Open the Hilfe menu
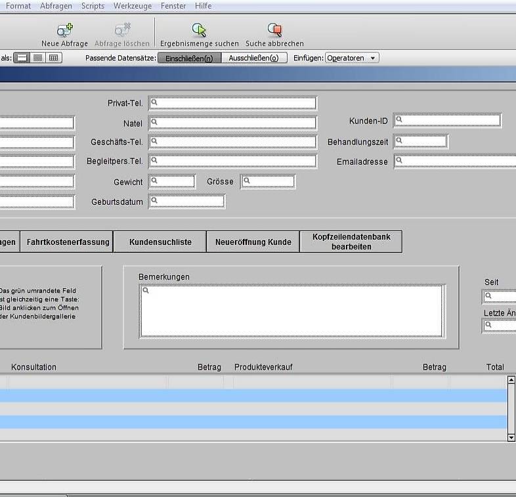516x497 pixels. click(x=203, y=6)
